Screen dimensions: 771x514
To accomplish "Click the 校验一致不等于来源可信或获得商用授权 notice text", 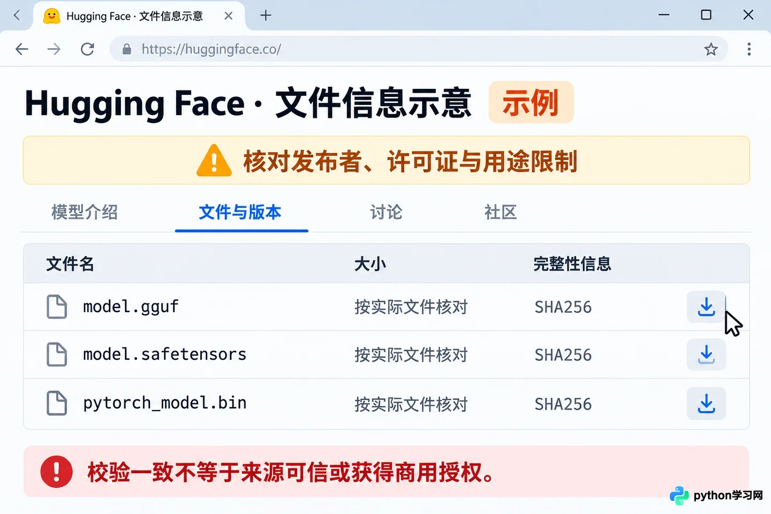I will (x=291, y=472).
